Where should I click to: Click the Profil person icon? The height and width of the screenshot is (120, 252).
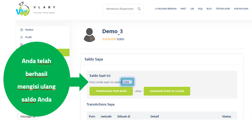click(22, 37)
